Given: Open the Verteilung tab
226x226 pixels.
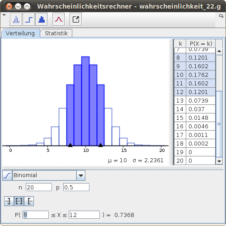Looking at the screenshot, I should click(20, 33).
